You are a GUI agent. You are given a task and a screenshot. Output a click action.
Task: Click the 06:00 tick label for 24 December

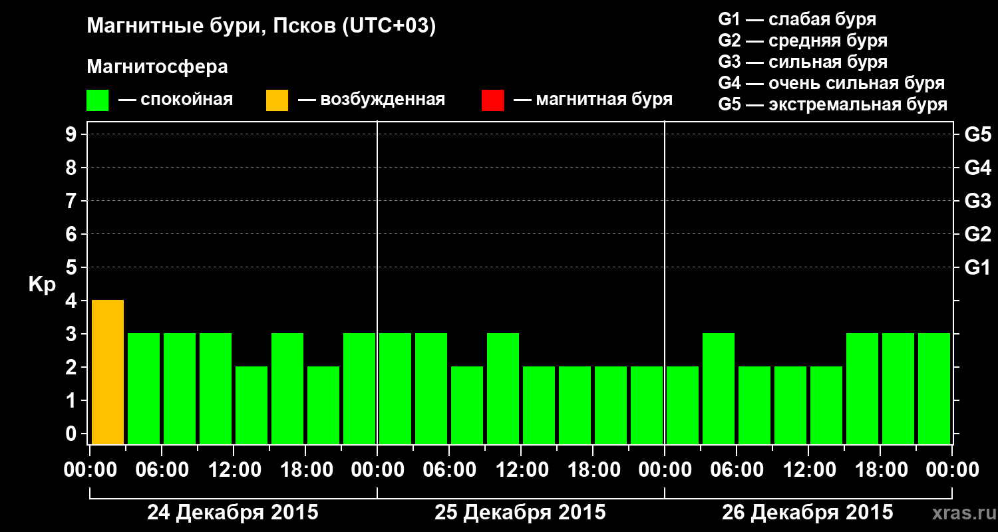162,470
